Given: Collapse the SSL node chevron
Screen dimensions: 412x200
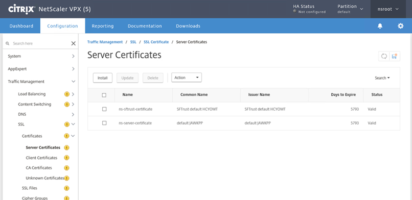Looking at the screenshot, I should point(73,124).
